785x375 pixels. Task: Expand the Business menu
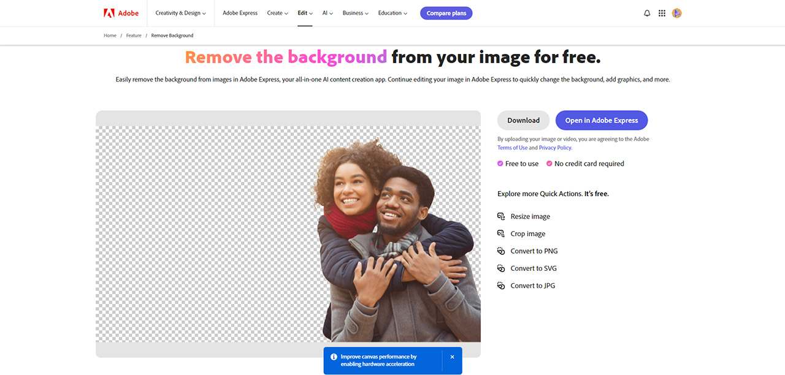click(x=356, y=13)
